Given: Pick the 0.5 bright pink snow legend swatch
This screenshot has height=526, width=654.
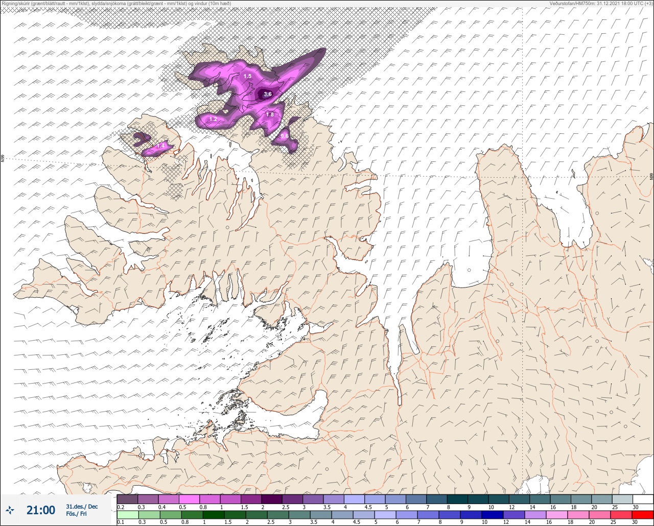Looking at the screenshot, I should tap(189, 499).
